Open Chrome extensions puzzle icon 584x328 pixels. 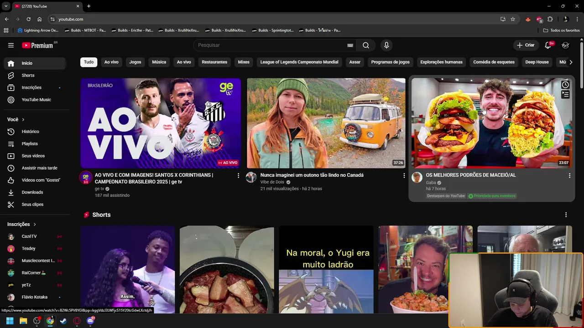[x=550, y=19]
